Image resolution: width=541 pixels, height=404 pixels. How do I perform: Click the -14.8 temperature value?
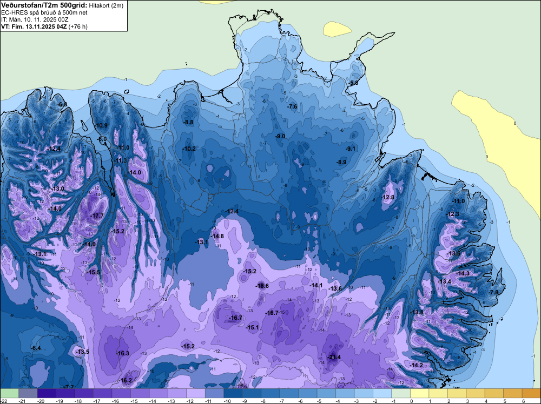pos(217,236)
